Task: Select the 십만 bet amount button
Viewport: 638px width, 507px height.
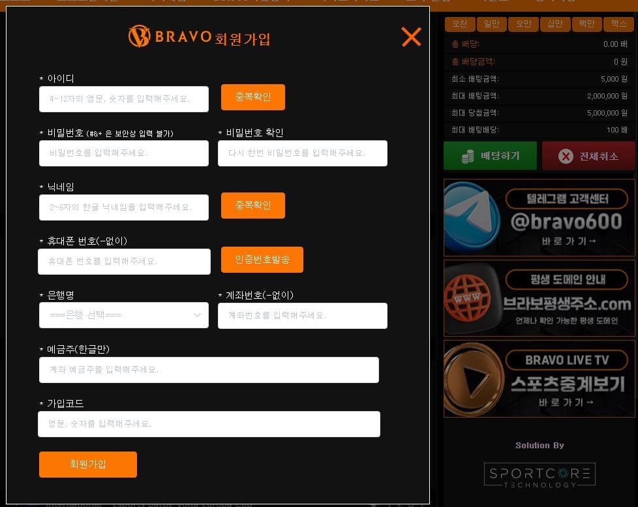Action: pos(555,24)
